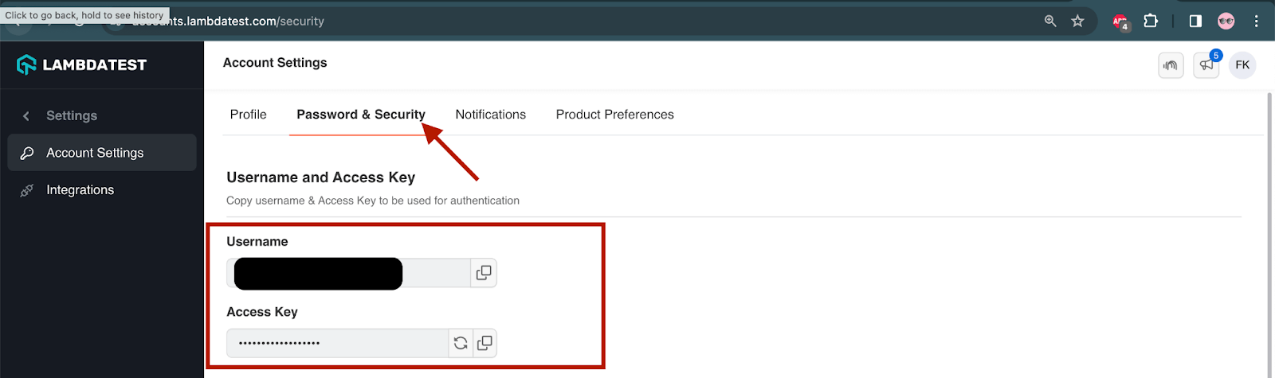Regenerate the Access Key

coord(461,343)
